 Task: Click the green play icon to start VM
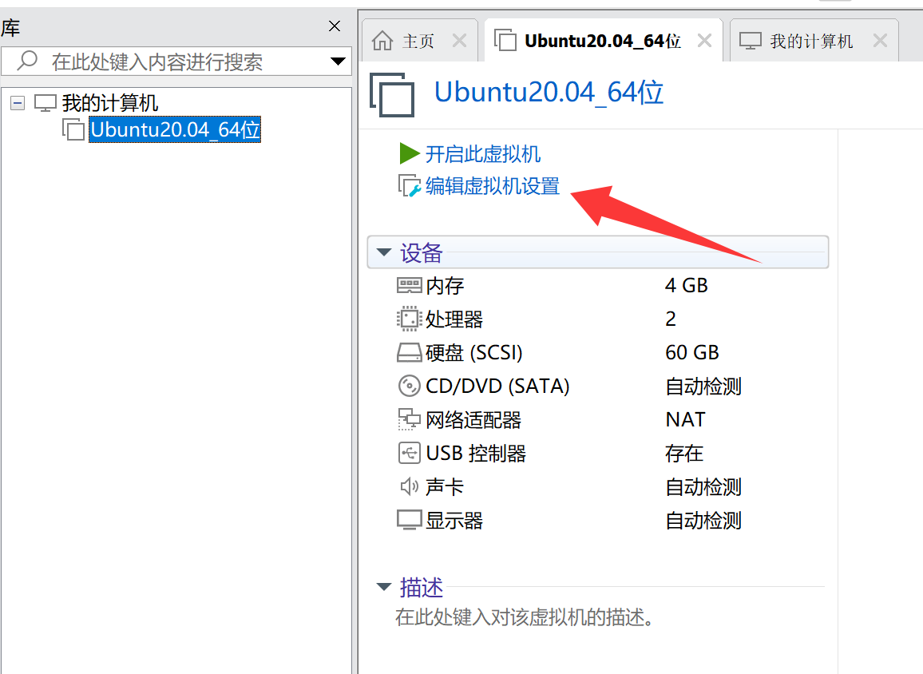[x=409, y=153]
